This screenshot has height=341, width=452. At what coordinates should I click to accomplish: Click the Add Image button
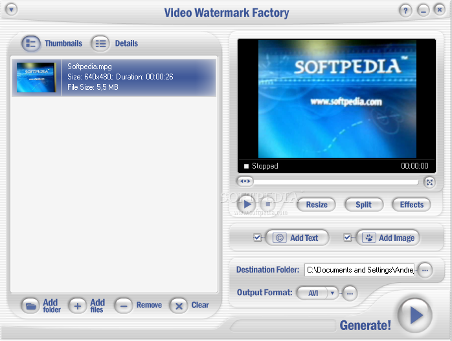pos(388,238)
